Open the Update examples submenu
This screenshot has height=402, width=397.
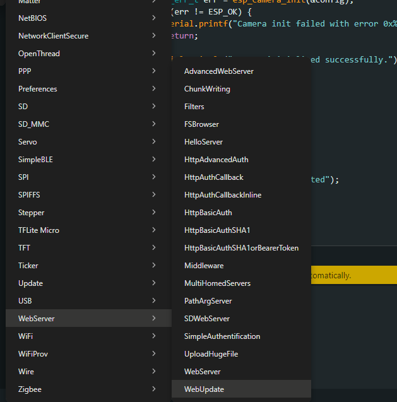coord(88,283)
